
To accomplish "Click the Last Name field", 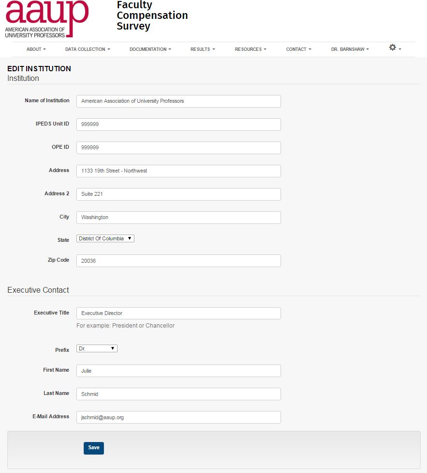I will click(178, 394).
